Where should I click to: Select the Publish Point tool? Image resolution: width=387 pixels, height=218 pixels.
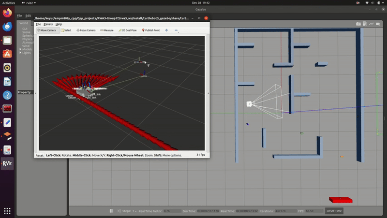(x=150, y=30)
